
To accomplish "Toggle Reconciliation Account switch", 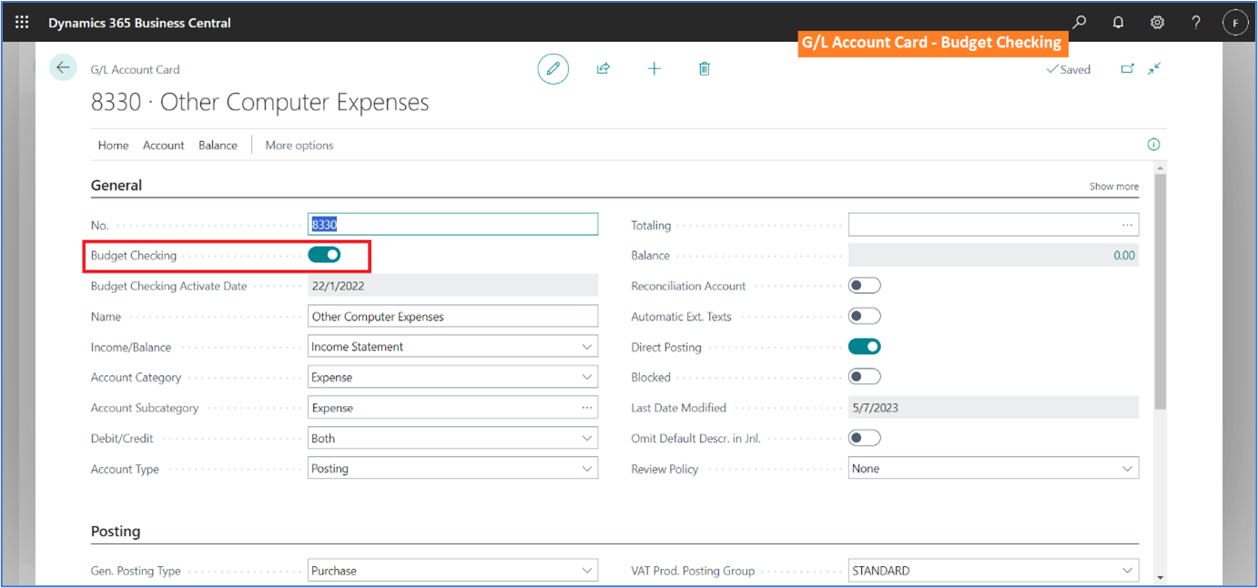I will (x=865, y=286).
